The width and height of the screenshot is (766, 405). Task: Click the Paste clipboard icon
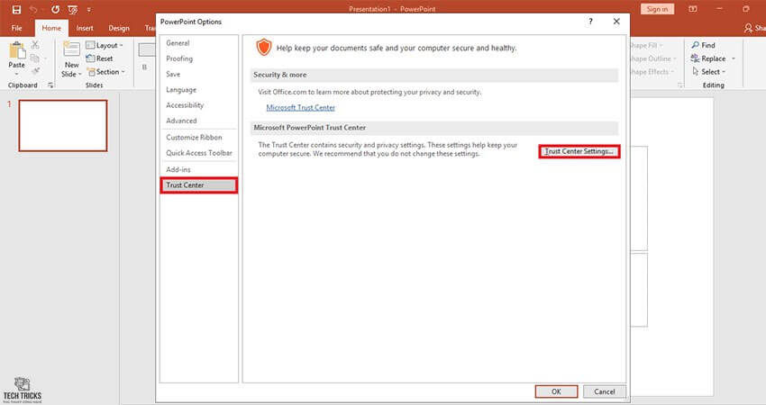coord(17,50)
